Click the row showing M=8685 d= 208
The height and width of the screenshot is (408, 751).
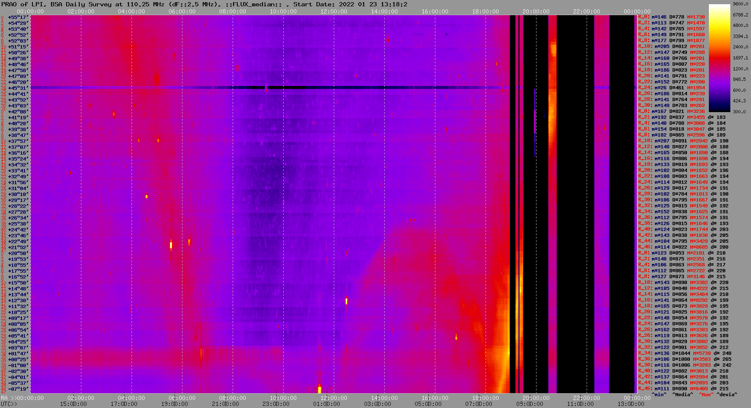click(x=683, y=247)
